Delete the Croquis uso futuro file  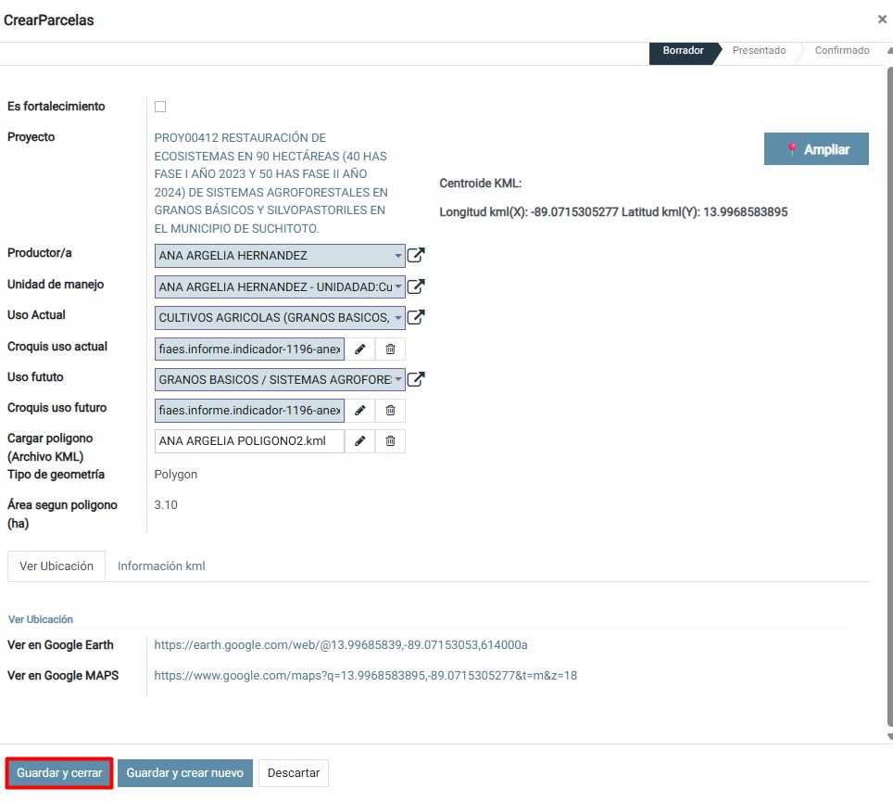click(390, 411)
